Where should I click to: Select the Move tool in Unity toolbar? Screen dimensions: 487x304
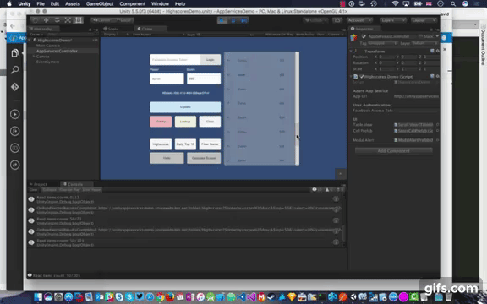[x=47, y=20]
